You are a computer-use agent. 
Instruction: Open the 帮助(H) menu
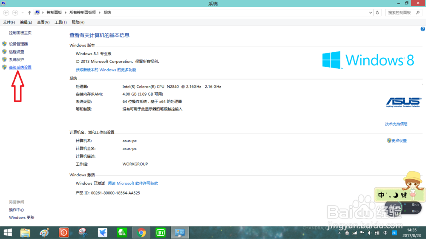point(78,22)
